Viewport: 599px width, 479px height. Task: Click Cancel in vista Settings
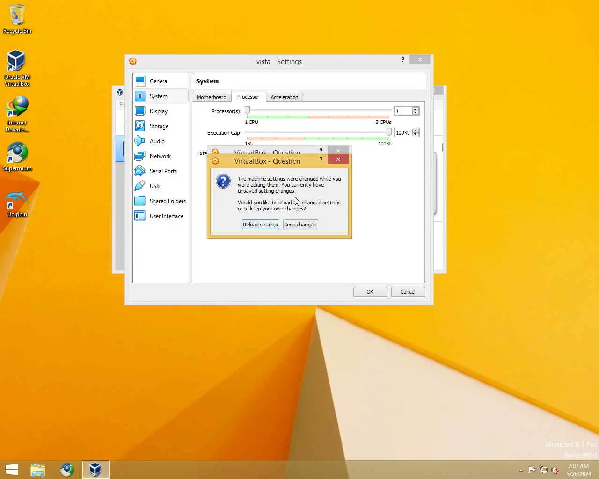(x=408, y=292)
